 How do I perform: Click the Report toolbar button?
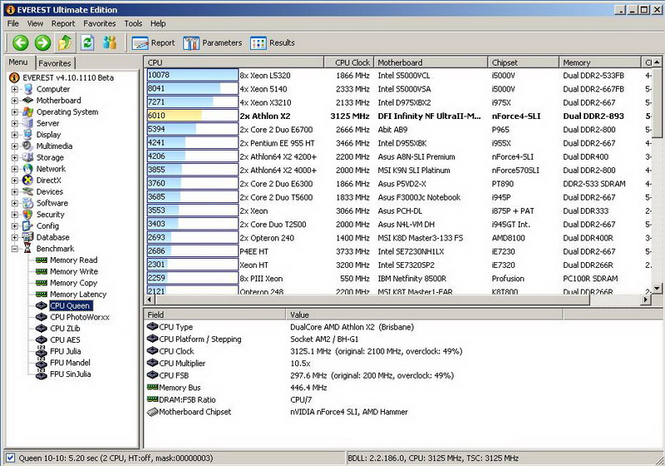154,42
